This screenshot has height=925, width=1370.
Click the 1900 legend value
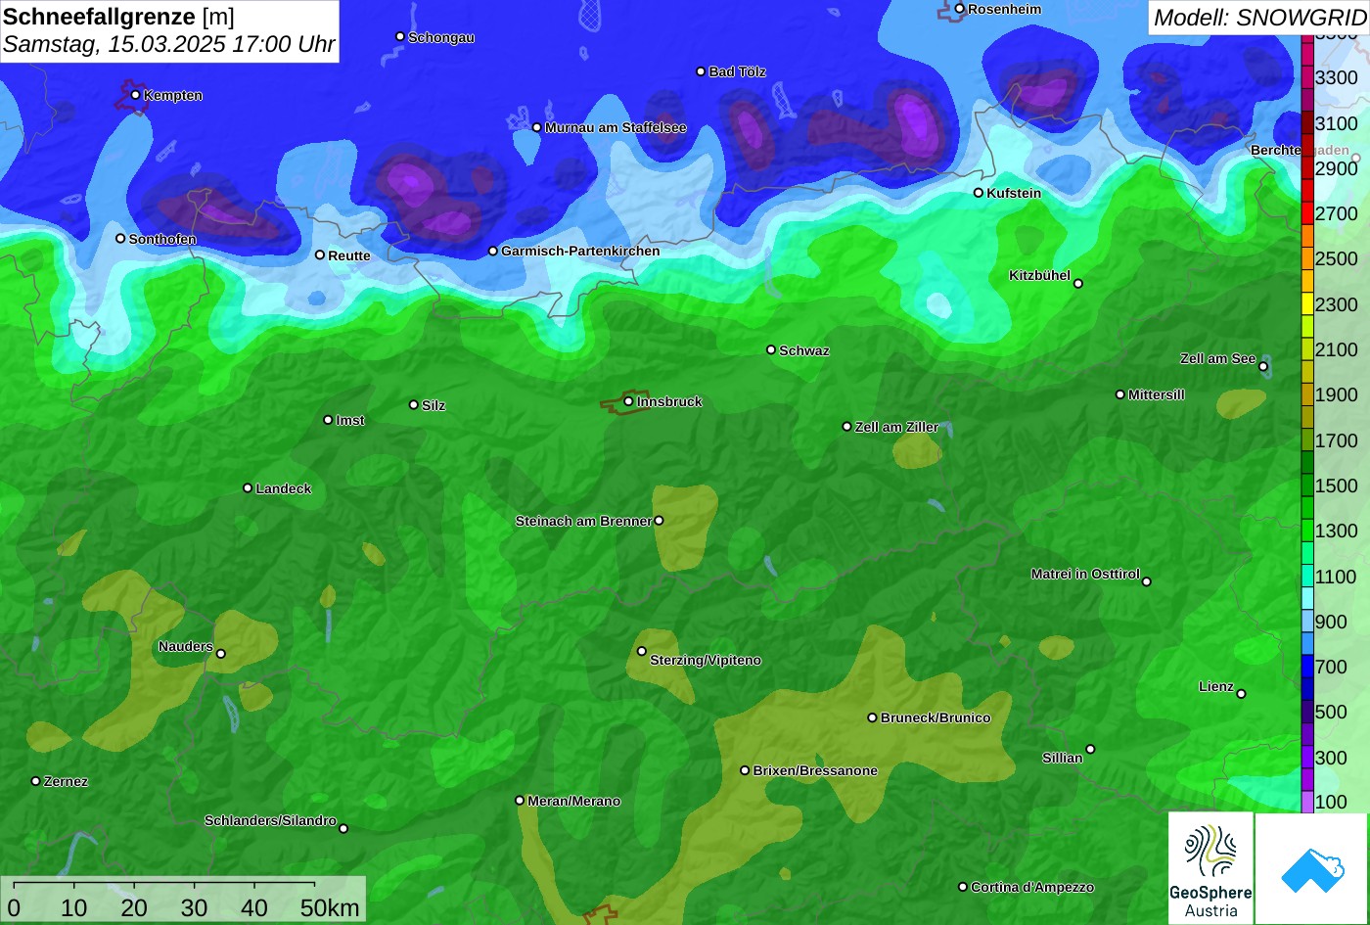1337,394
